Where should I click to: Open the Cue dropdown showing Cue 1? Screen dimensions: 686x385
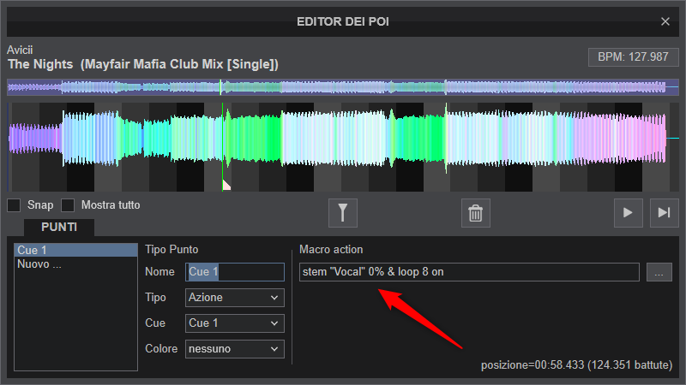(x=234, y=323)
